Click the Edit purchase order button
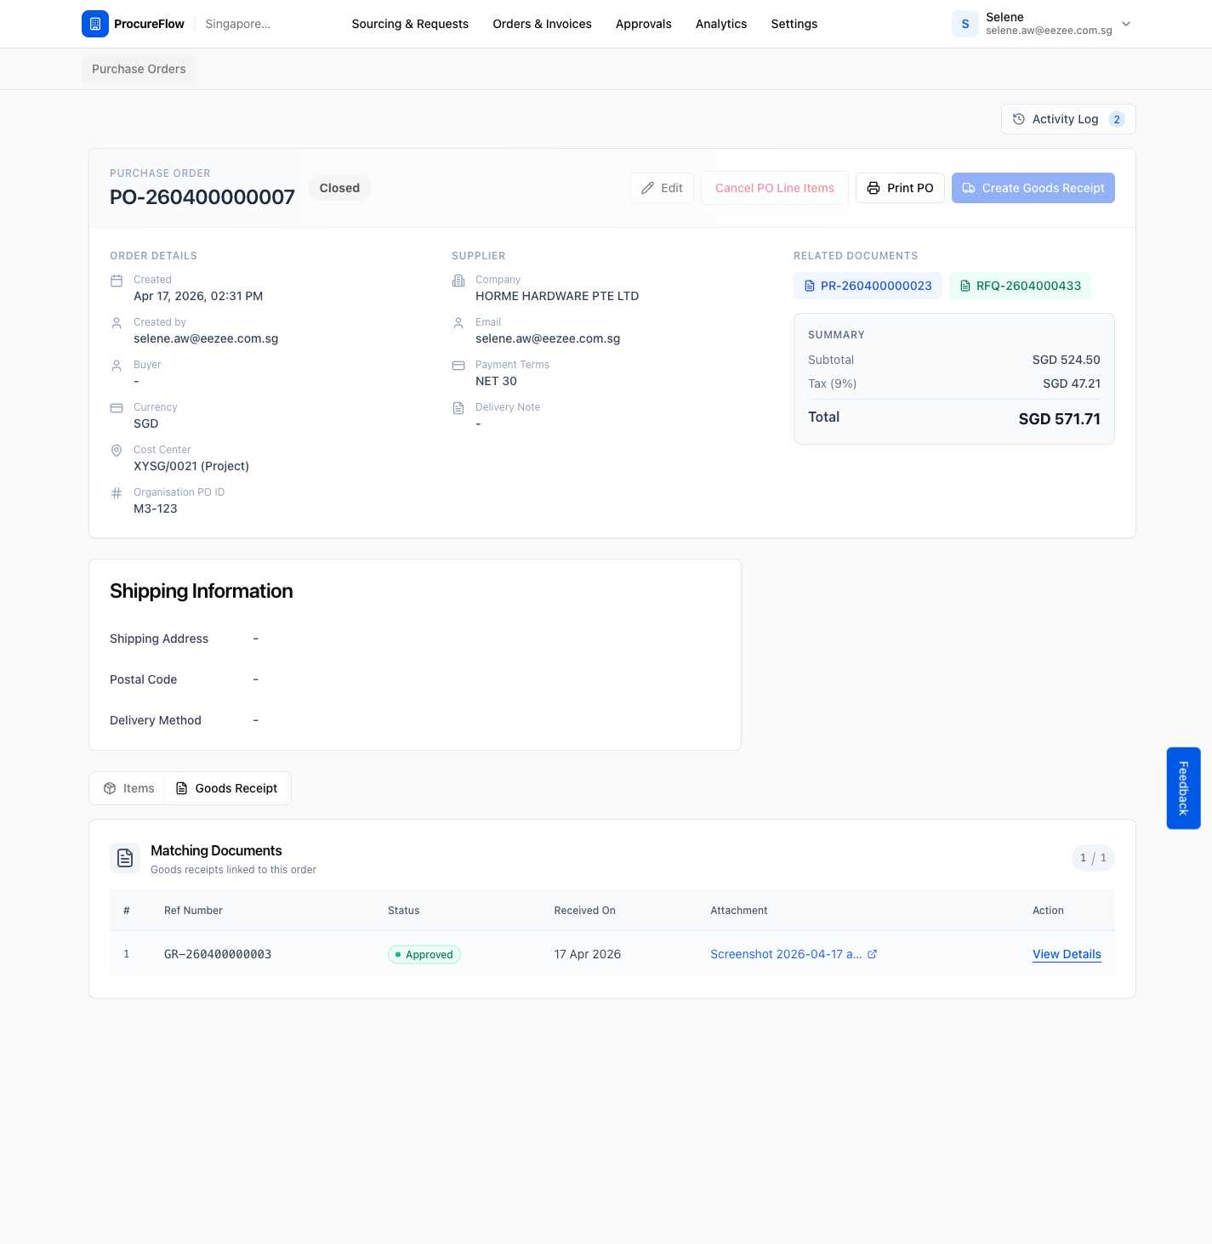This screenshot has height=1244, width=1212. pos(662,188)
